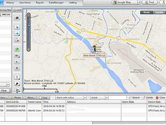Click the picture/photo command icon
This screenshot has height=125, width=166.
tap(17, 62)
